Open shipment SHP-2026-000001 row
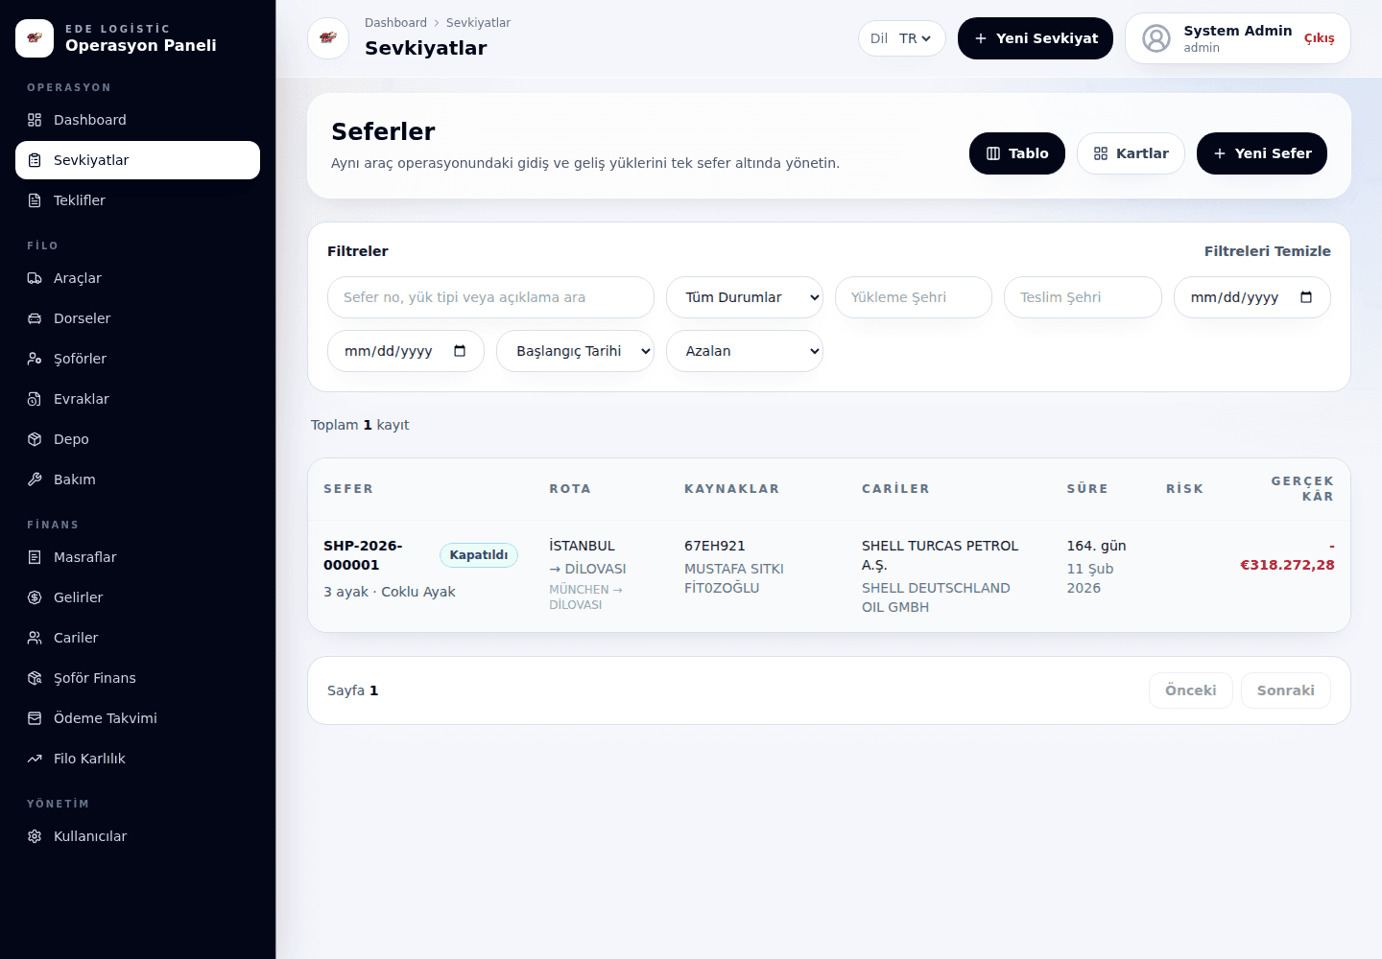Image resolution: width=1382 pixels, height=959 pixels. tap(829, 575)
